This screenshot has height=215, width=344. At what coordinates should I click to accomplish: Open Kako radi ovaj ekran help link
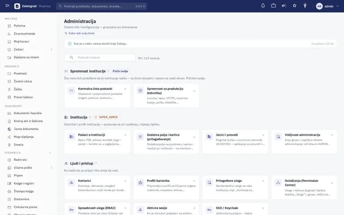(79, 33)
